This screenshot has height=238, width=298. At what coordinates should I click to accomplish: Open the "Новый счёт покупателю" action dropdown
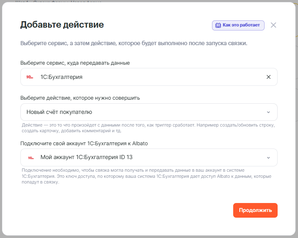pos(143,112)
